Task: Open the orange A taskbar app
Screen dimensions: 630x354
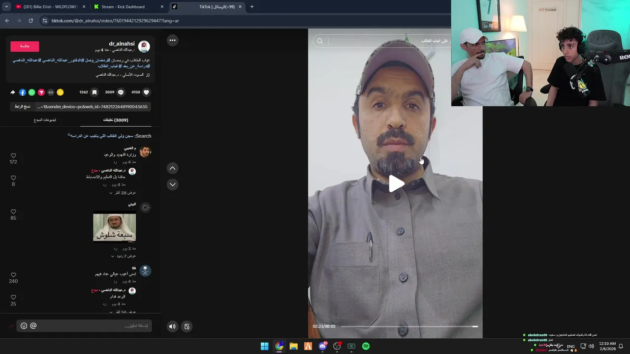Action: click(x=308, y=346)
